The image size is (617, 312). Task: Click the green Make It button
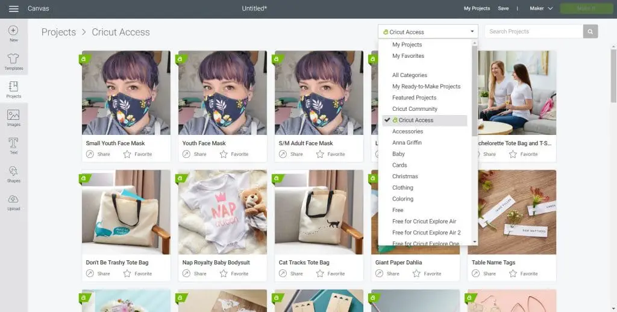tap(586, 8)
